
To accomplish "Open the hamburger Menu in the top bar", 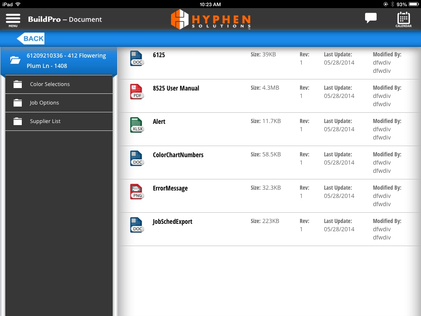I will coord(12,19).
